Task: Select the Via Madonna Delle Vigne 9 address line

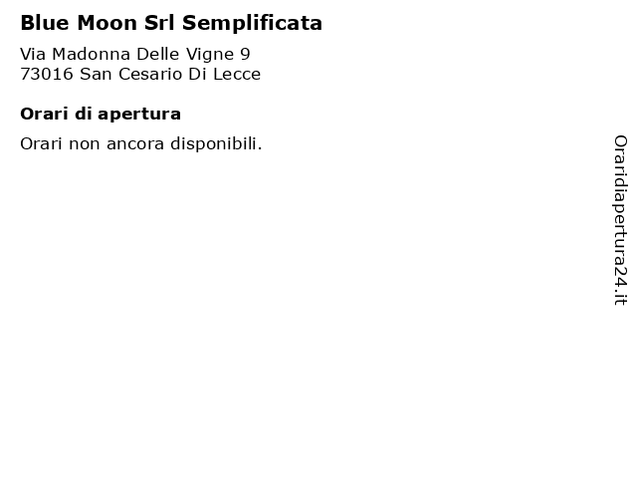Action: [135, 54]
